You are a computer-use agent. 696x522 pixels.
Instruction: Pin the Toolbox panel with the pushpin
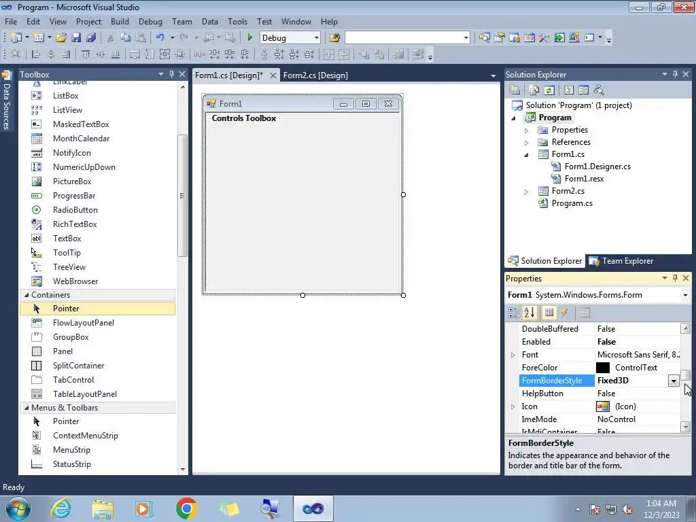pos(172,75)
